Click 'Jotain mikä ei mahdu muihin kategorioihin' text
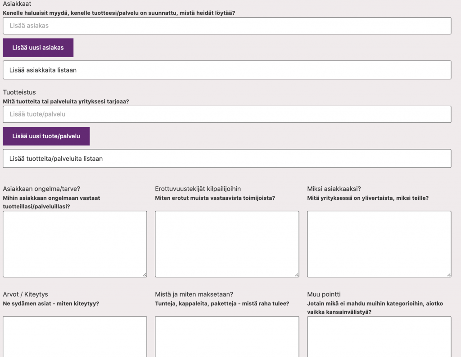 point(375,307)
